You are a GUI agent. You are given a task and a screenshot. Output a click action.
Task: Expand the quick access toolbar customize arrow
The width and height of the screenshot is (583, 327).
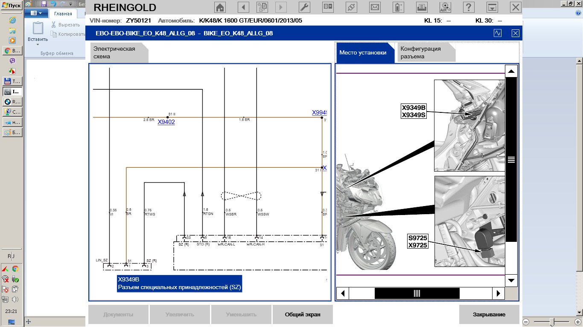[71, 4]
